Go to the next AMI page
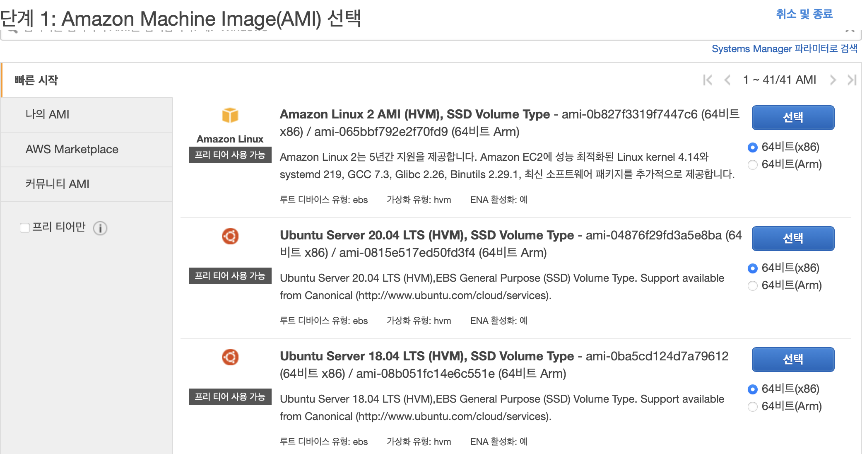This screenshot has width=867, height=454. click(x=833, y=80)
